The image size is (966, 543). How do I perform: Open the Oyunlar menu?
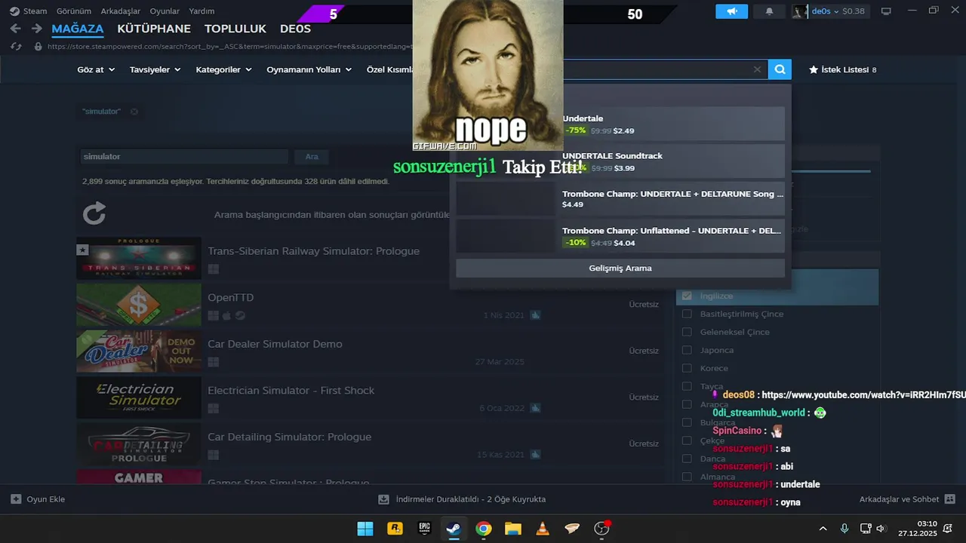pos(165,11)
